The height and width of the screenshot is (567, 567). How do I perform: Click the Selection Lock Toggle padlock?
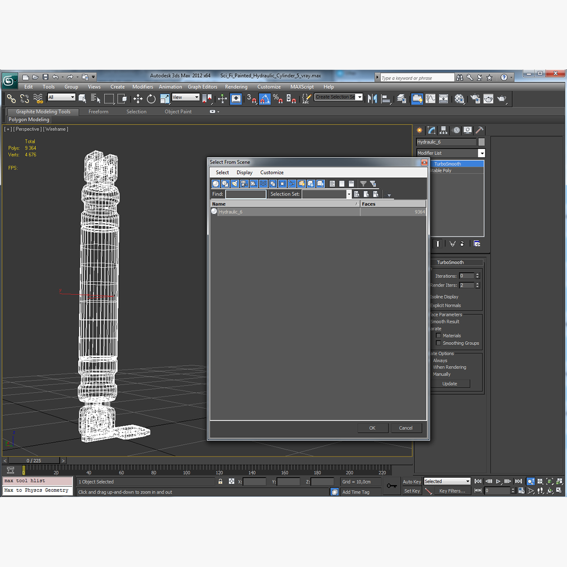tap(220, 481)
